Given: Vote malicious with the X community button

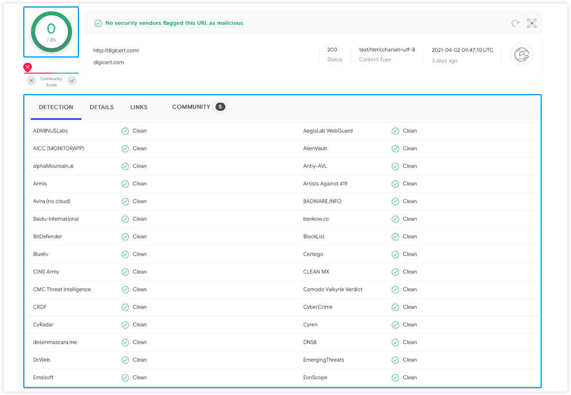Looking at the screenshot, I should coord(31,81).
